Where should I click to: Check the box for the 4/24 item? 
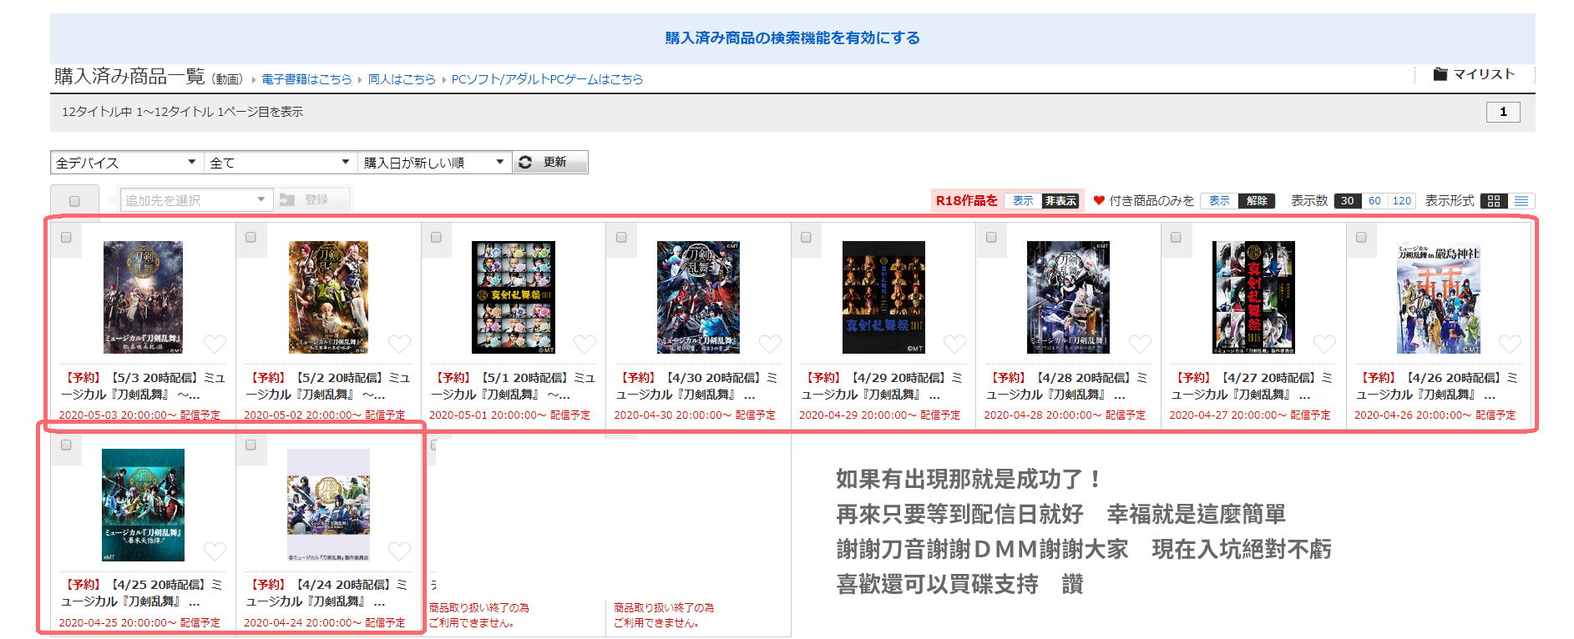251,445
